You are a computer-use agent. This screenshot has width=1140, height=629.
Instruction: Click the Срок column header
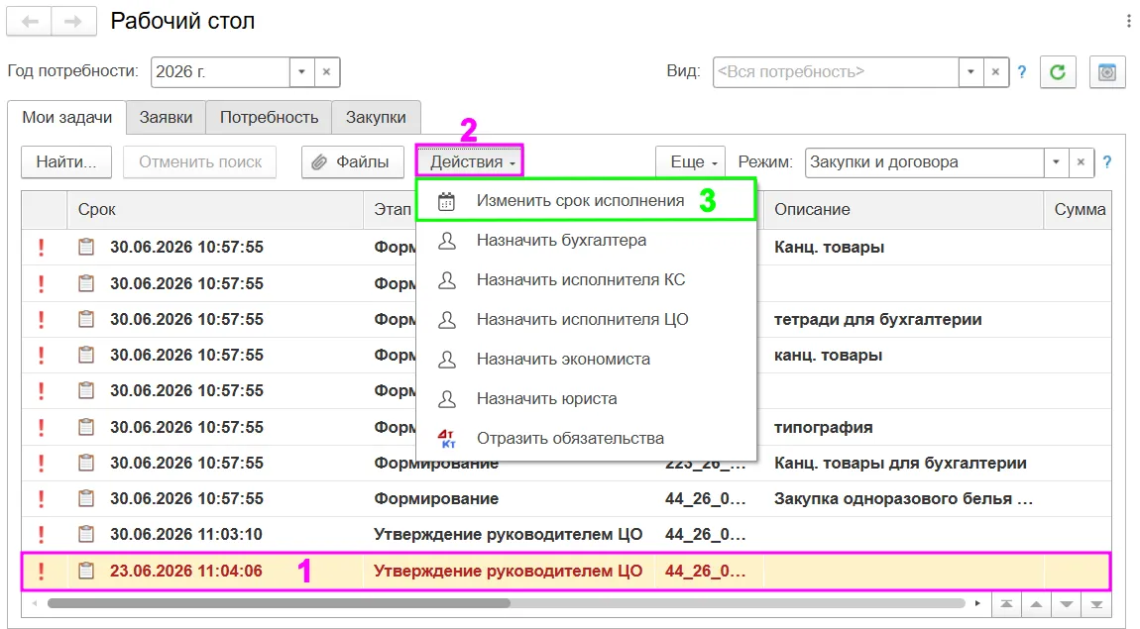tap(214, 210)
